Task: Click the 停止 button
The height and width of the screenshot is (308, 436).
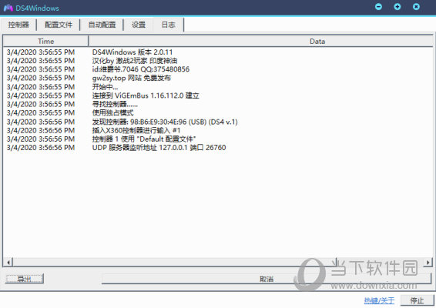Action: [417, 300]
